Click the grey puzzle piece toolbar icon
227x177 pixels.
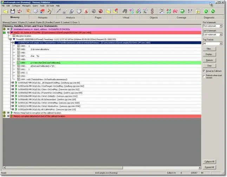[x=35, y=11]
